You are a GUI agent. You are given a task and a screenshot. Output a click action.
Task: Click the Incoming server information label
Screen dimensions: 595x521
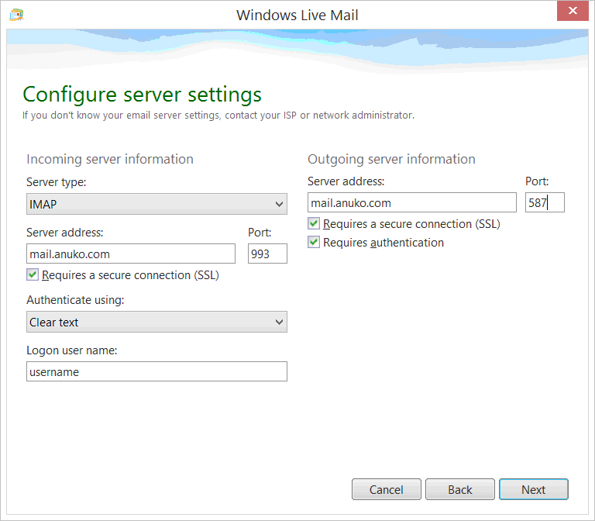tap(110, 159)
